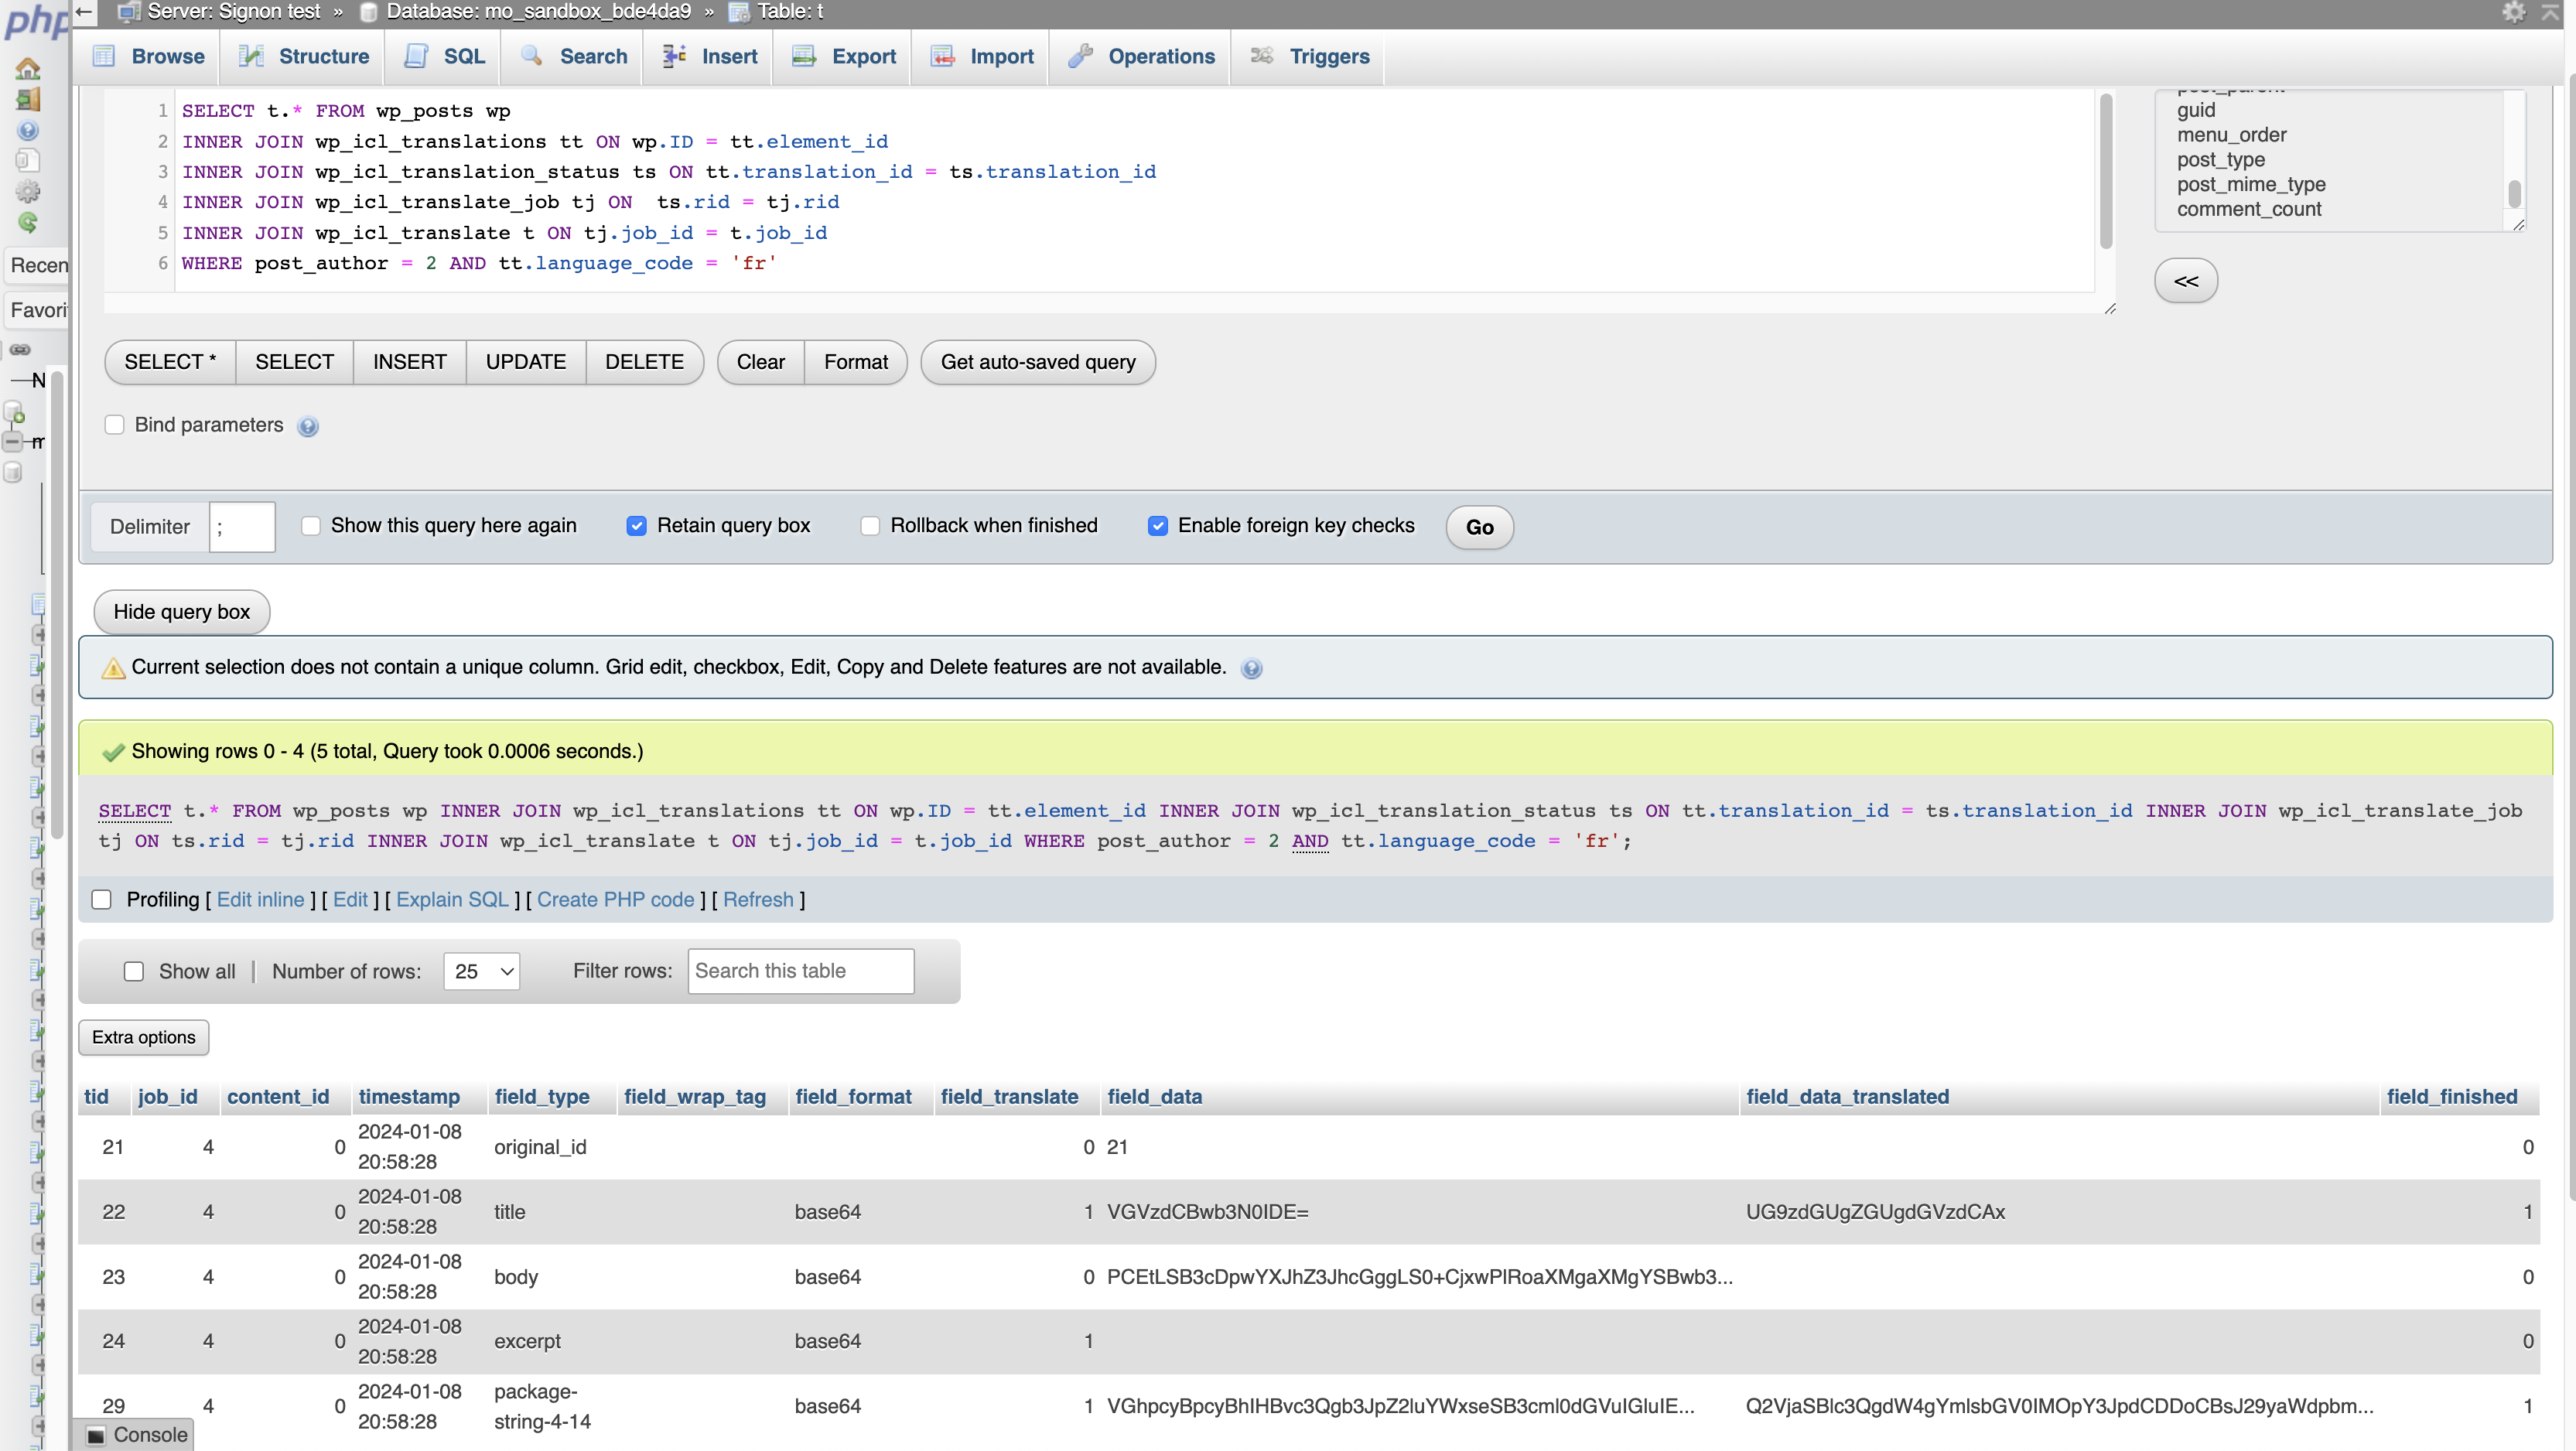Collapse the mo_sandbox database tree node
The image size is (2576, 1451).
coord(12,442)
